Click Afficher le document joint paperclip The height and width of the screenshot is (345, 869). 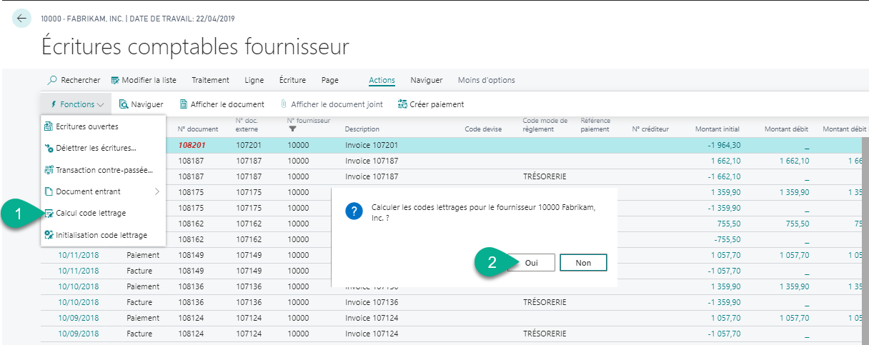pos(283,104)
